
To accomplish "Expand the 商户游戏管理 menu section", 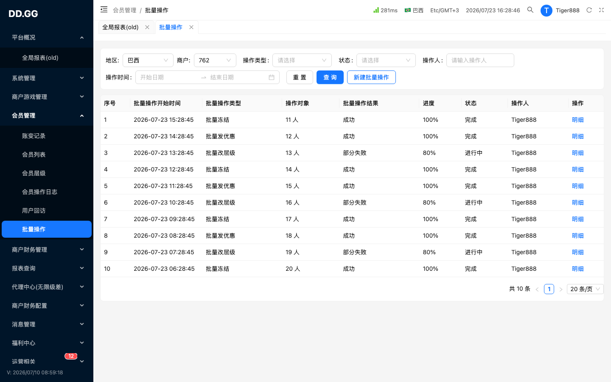I will (x=47, y=97).
